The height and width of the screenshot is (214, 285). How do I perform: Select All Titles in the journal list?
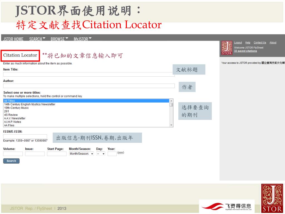pyautogui.click(x=86, y=101)
